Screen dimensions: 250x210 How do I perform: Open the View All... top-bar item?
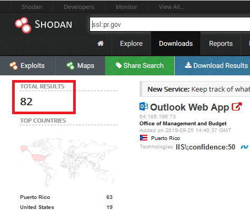pyautogui.click(x=172, y=7)
